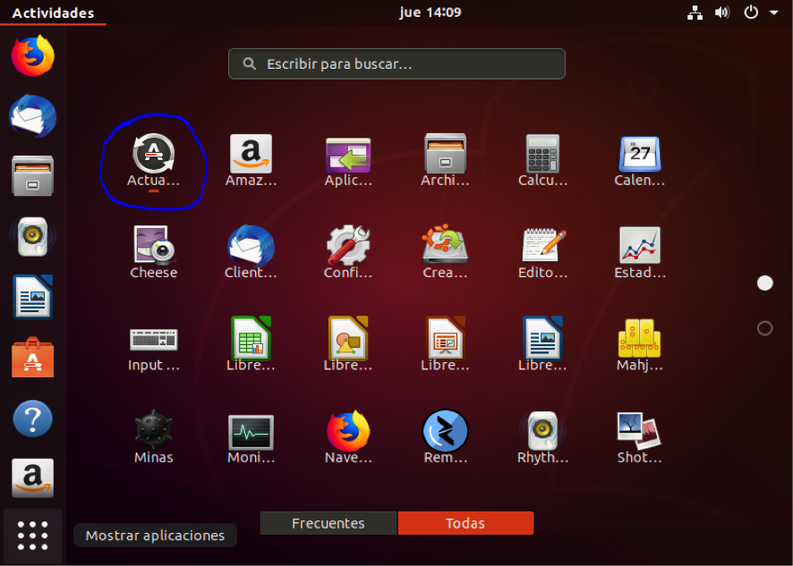This screenshot has width=793, height=566.
Task: Click the Mostrar aplicaciones grid button
Action: click(x=33, y=536)
